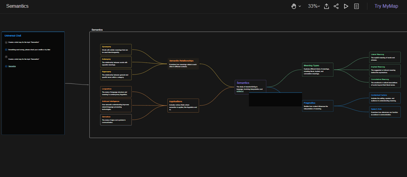
Task: Click AI avatar beside the Semantics link
Action: [x=6, y=66]
